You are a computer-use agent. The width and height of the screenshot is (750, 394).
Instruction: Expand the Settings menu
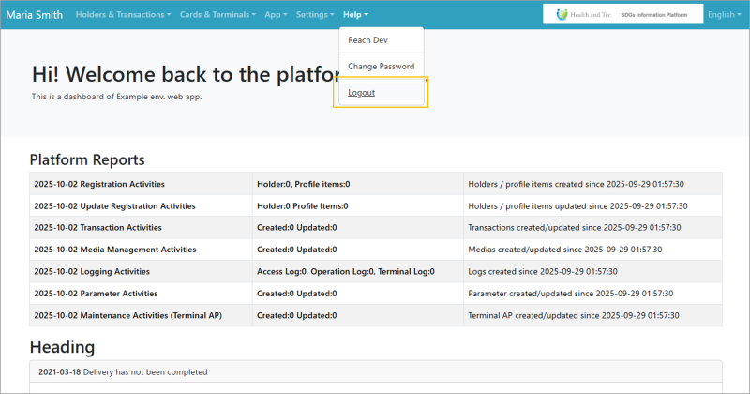click(314, 15)
